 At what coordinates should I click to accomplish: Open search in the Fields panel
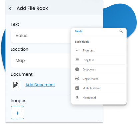click(x=121, y=31)
